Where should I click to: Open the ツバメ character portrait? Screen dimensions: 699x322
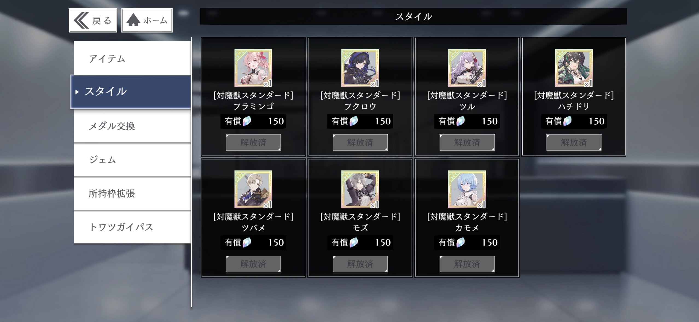click(x=253, y=189)
